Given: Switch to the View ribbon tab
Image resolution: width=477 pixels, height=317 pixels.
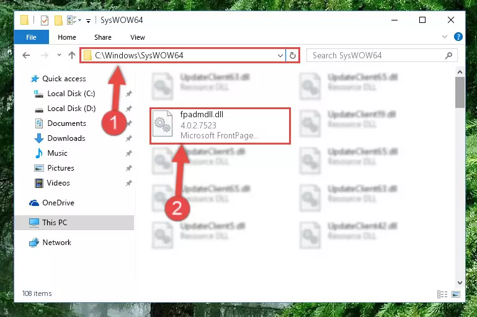Looking at the screenshot, I should (138, 37).
